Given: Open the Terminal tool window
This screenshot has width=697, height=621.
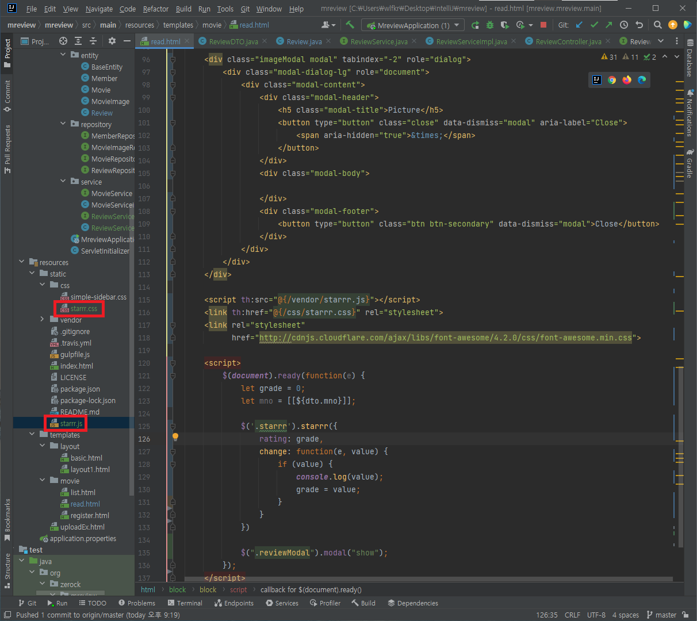Looking at the screenshot, I should pos(185,603).
